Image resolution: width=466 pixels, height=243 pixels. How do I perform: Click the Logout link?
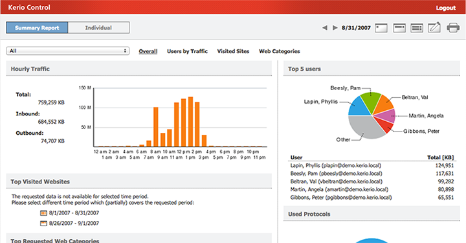[x=446, y=8]
